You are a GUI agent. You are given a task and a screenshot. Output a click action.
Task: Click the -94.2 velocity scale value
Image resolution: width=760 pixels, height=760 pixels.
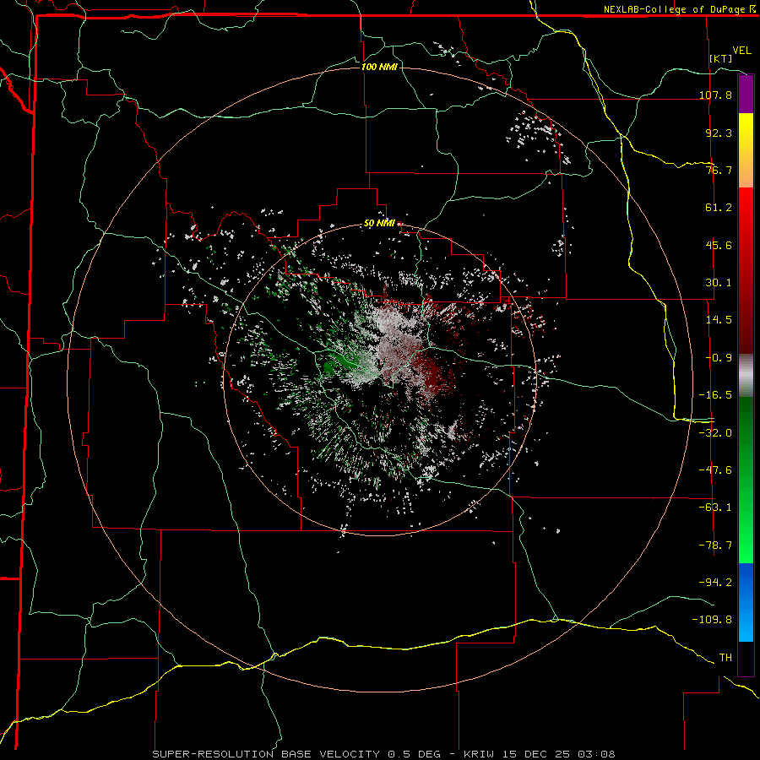tap(715, 583)
